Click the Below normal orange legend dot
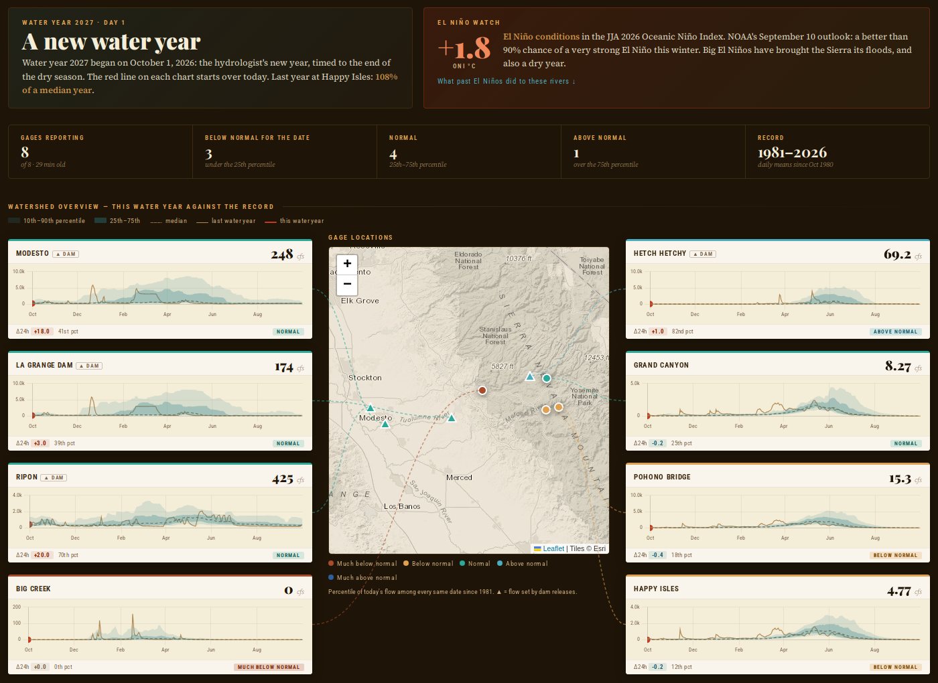The height and width of the screenshot is (683, 938). pos(406,563)
